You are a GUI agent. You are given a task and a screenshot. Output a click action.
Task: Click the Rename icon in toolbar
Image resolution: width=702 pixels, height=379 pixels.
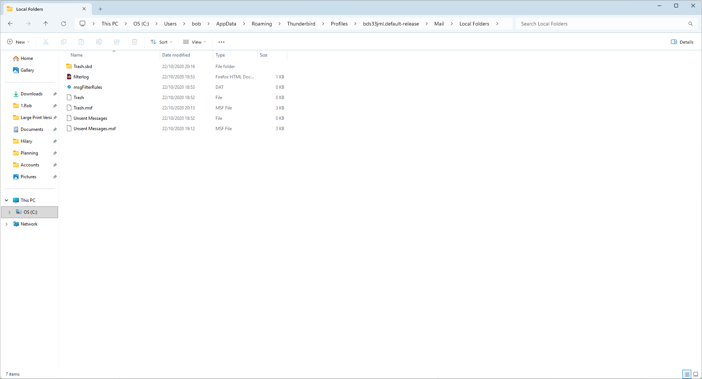pos(99,42)
